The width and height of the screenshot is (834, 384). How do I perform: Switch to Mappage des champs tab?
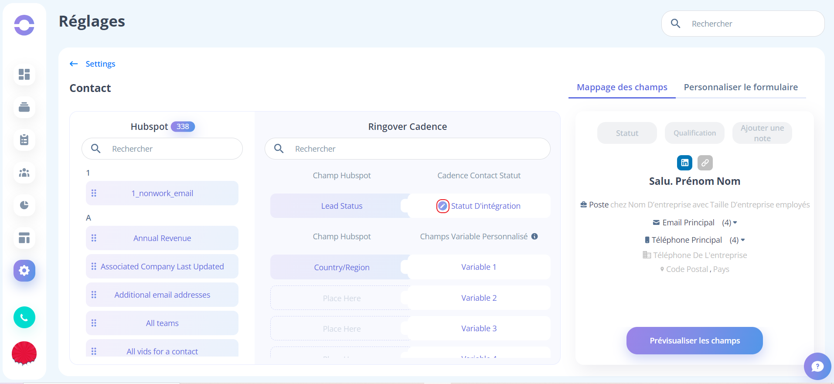click(622, 87)
